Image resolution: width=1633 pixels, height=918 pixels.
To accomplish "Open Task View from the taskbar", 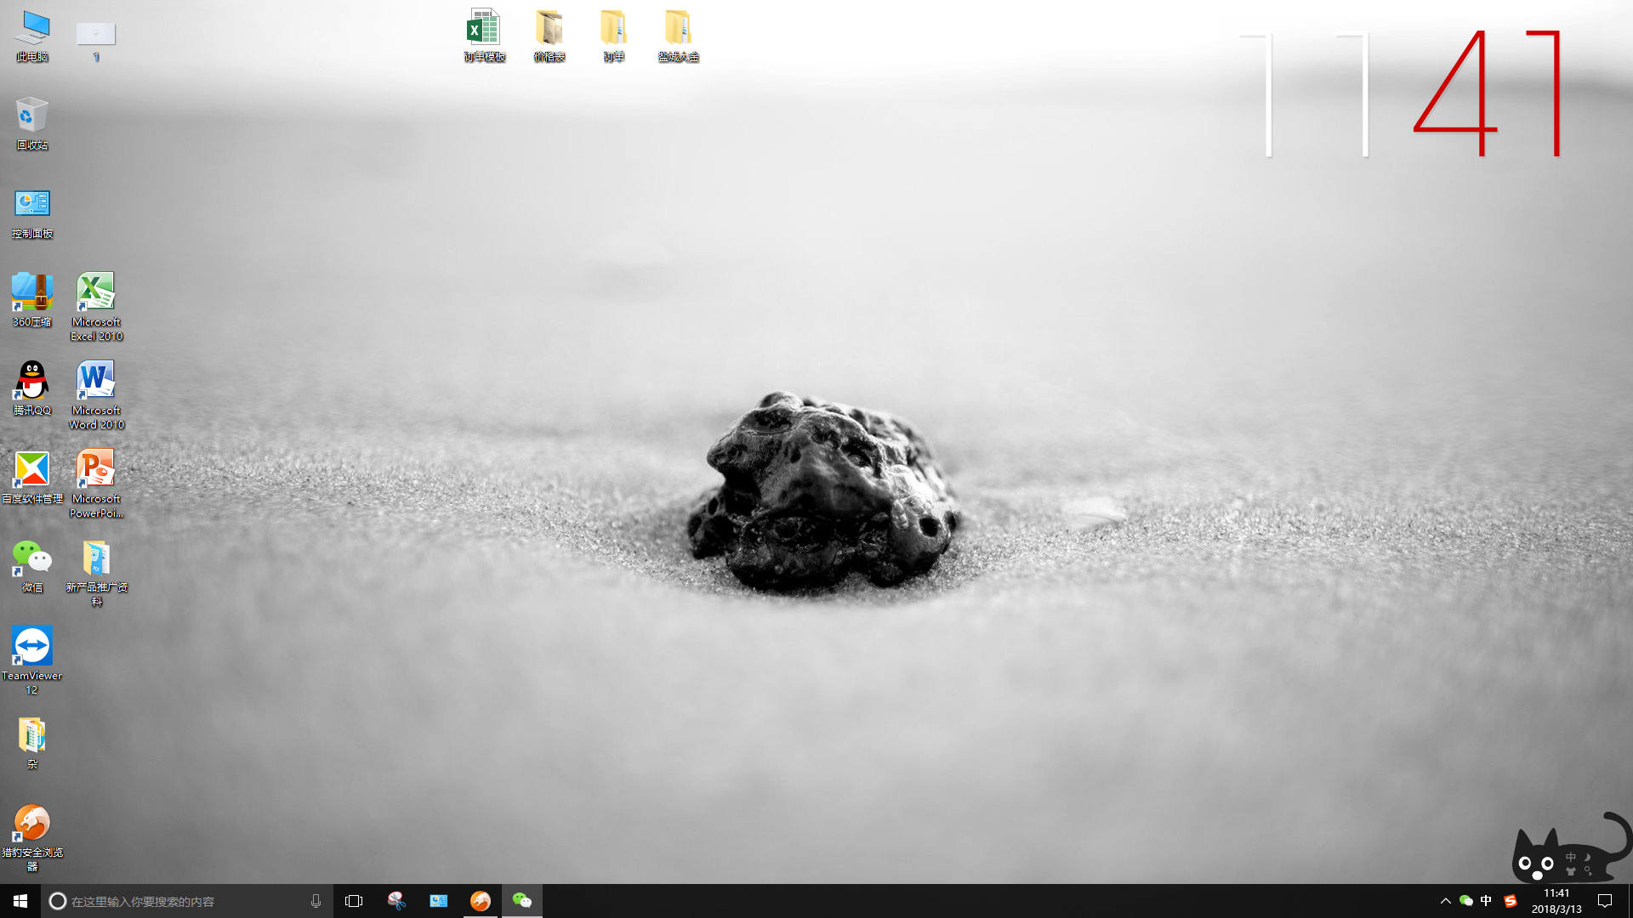I will [354, 901].
